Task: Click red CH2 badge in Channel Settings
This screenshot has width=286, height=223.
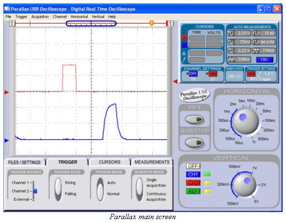Action: [x=213, y=74]
